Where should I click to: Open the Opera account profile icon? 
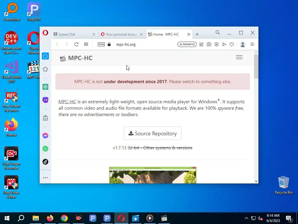point(243,44)
